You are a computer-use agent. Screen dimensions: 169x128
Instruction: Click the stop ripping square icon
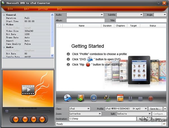(140, 98)
